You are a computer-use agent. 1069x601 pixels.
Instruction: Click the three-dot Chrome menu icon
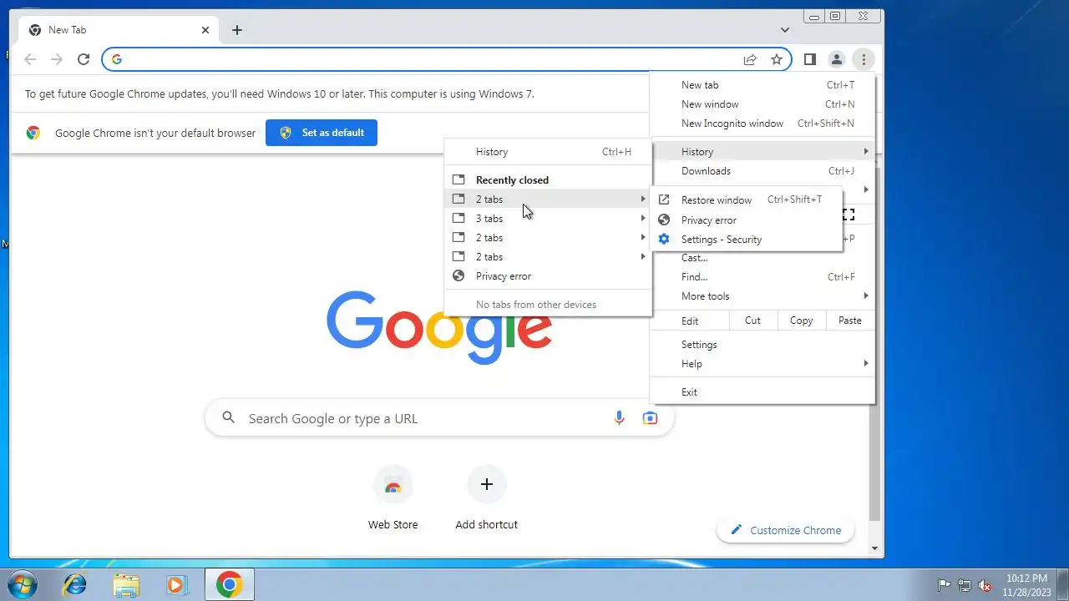click(864, 59)
